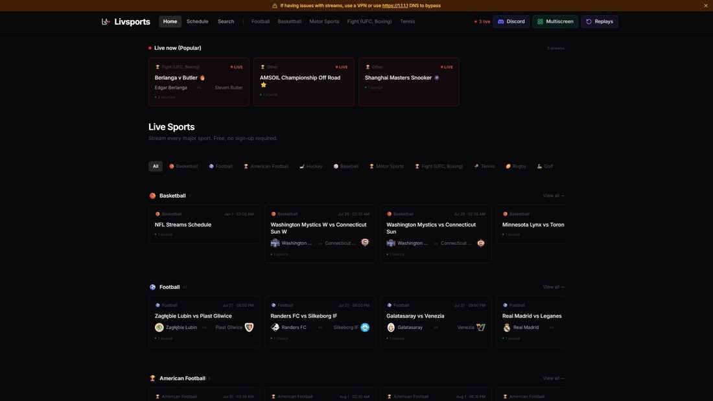This screenshot has width=713, height=401.
Task: Click the star icon under AMSOIL Championship
Action: (263, 85)
